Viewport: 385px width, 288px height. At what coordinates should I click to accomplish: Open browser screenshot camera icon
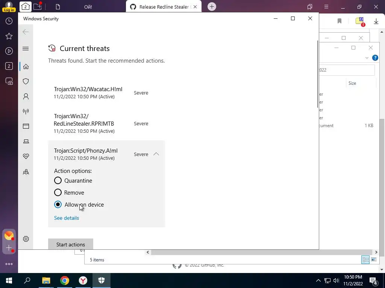point(9,81)
